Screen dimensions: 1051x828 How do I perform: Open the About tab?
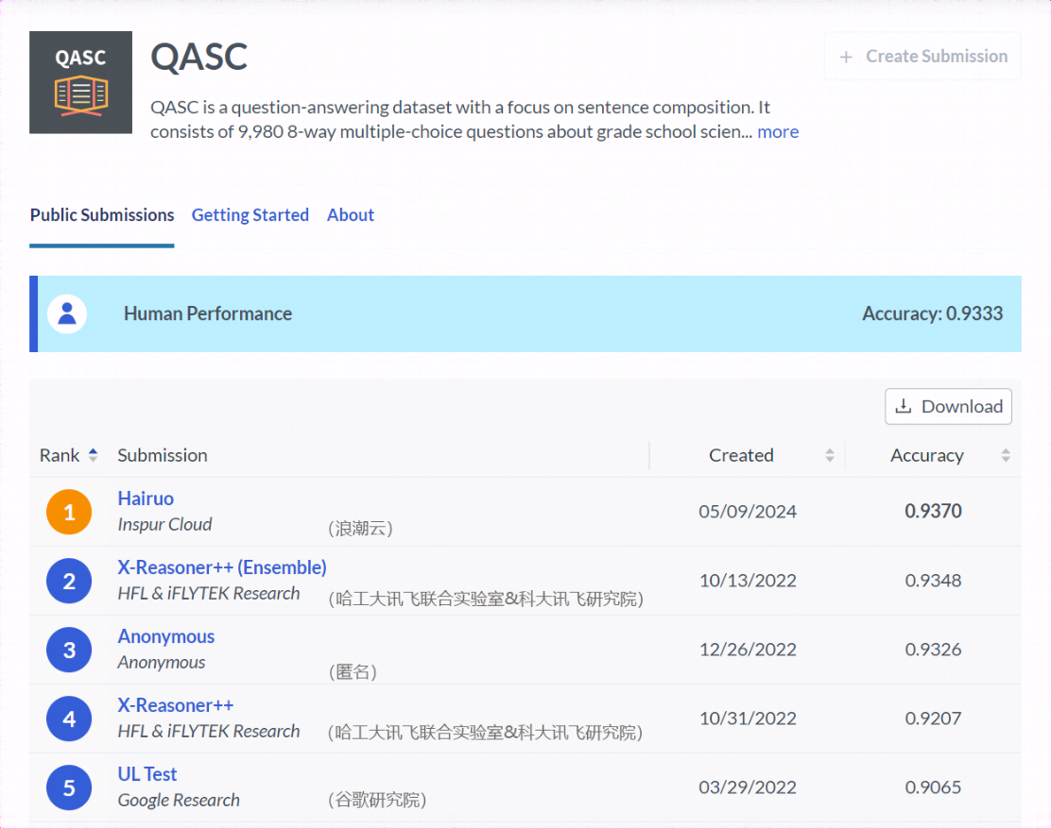click(351, 215)
